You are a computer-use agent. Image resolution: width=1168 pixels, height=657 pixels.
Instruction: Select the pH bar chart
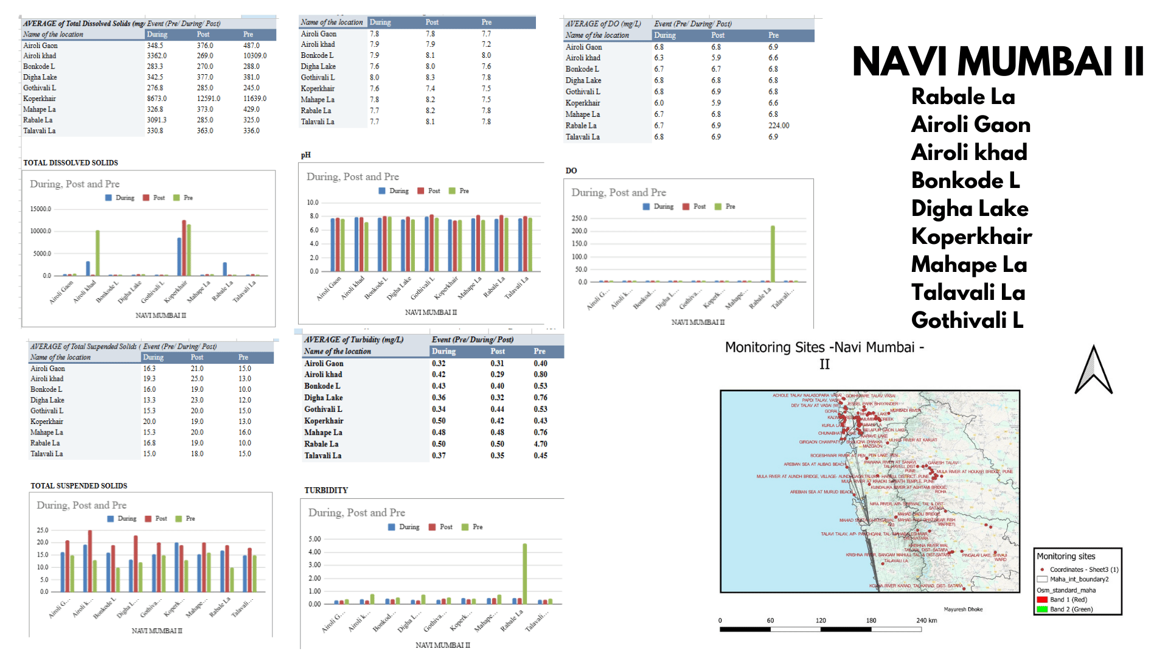(x=421, y=243)
